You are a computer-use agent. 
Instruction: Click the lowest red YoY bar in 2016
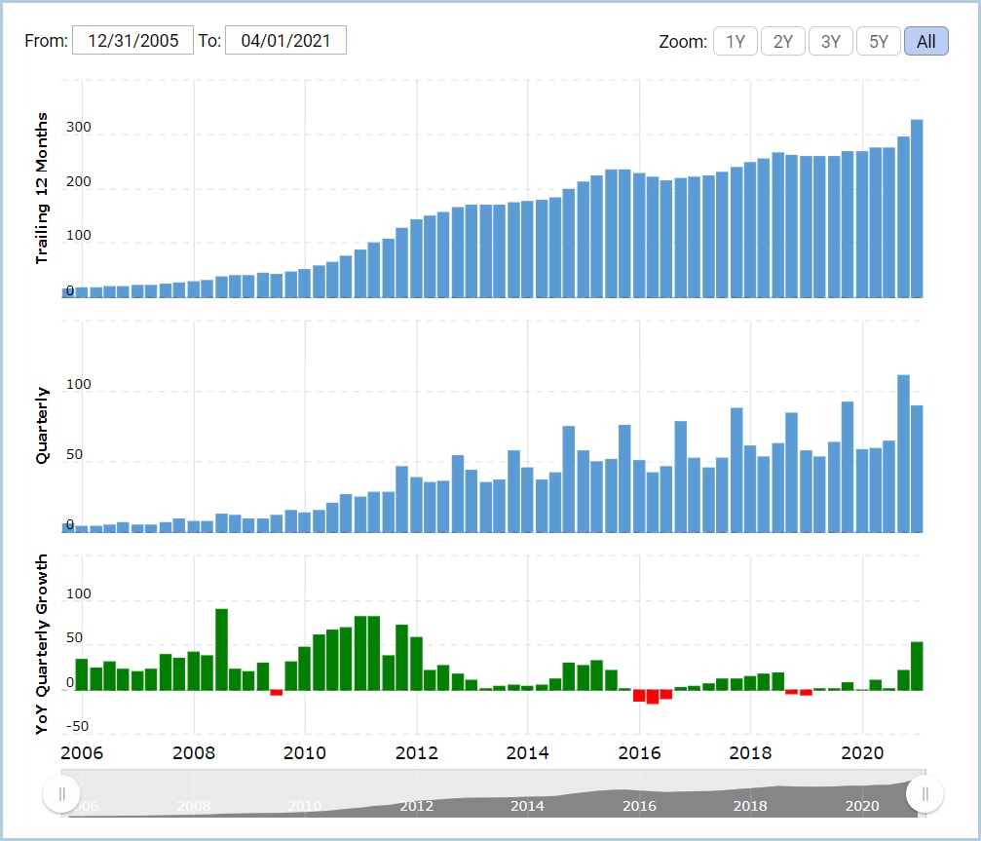tap(653, 697)
